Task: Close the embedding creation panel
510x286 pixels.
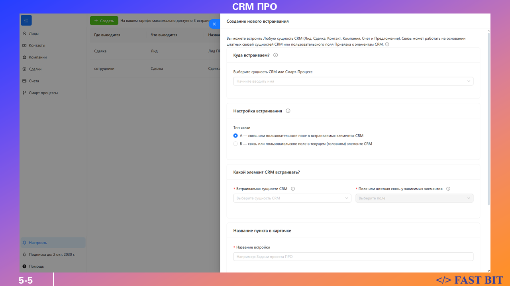Action: tap(214, 24)
